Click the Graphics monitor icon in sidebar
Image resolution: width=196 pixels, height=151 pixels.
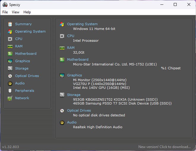[10, 61]
